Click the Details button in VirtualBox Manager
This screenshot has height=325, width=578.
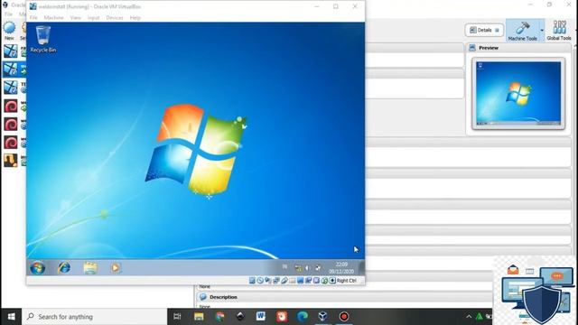pyautogui.click(x=484, y=30)
